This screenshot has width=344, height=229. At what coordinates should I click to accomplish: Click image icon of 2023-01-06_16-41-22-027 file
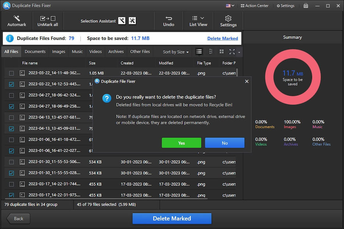point(22,151)
